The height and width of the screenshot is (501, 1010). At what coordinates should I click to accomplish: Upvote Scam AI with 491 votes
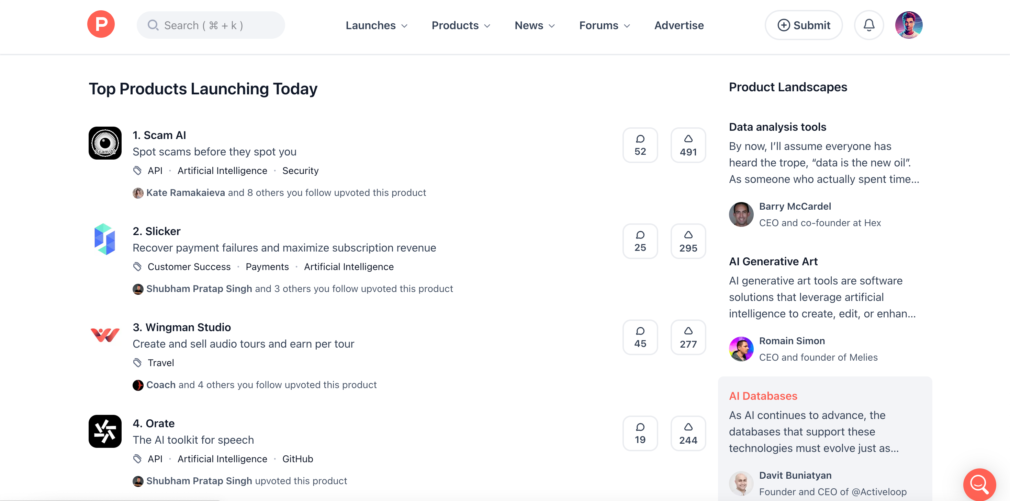point(688,145)
